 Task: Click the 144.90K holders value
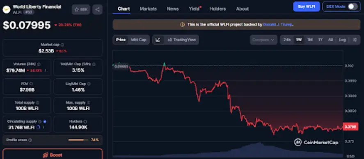pyautogui.click(x=78, y=127)
